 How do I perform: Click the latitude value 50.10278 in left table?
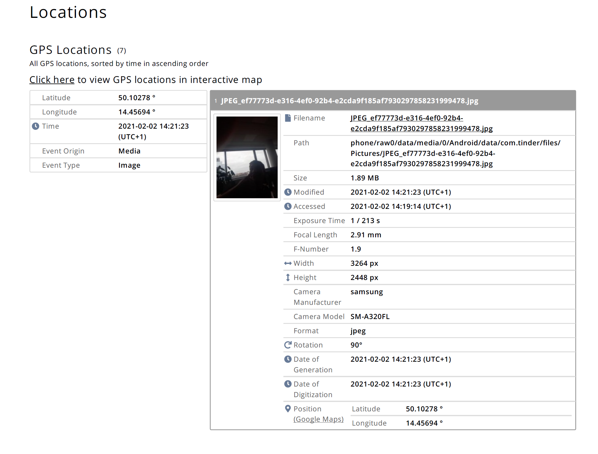(134, 98)
